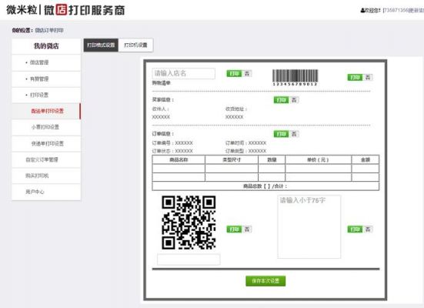This screenshot has height=308, width=424.
Task: Set 买家信息 toggle to 打印
Action: coord(281,100)
